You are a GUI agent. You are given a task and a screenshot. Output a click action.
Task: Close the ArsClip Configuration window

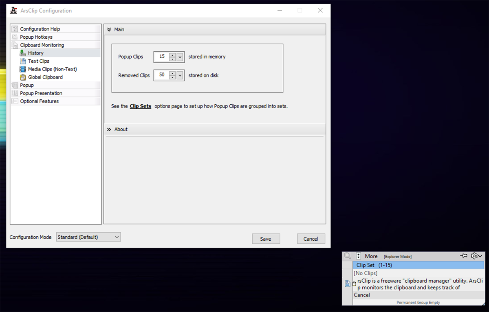(320, 11)
